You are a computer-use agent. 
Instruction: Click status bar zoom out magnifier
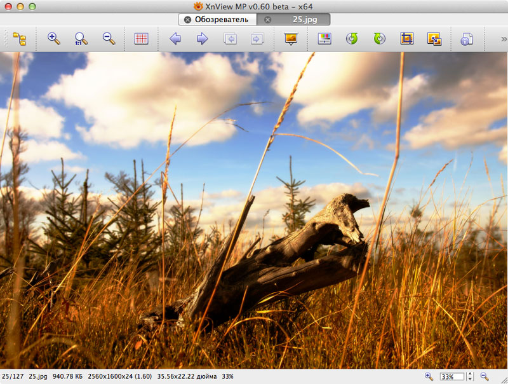tap(485, 376)
